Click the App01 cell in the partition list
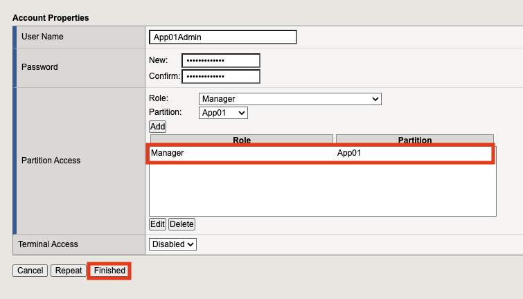This screenshot has height=299, width=523. coord(349,153)
